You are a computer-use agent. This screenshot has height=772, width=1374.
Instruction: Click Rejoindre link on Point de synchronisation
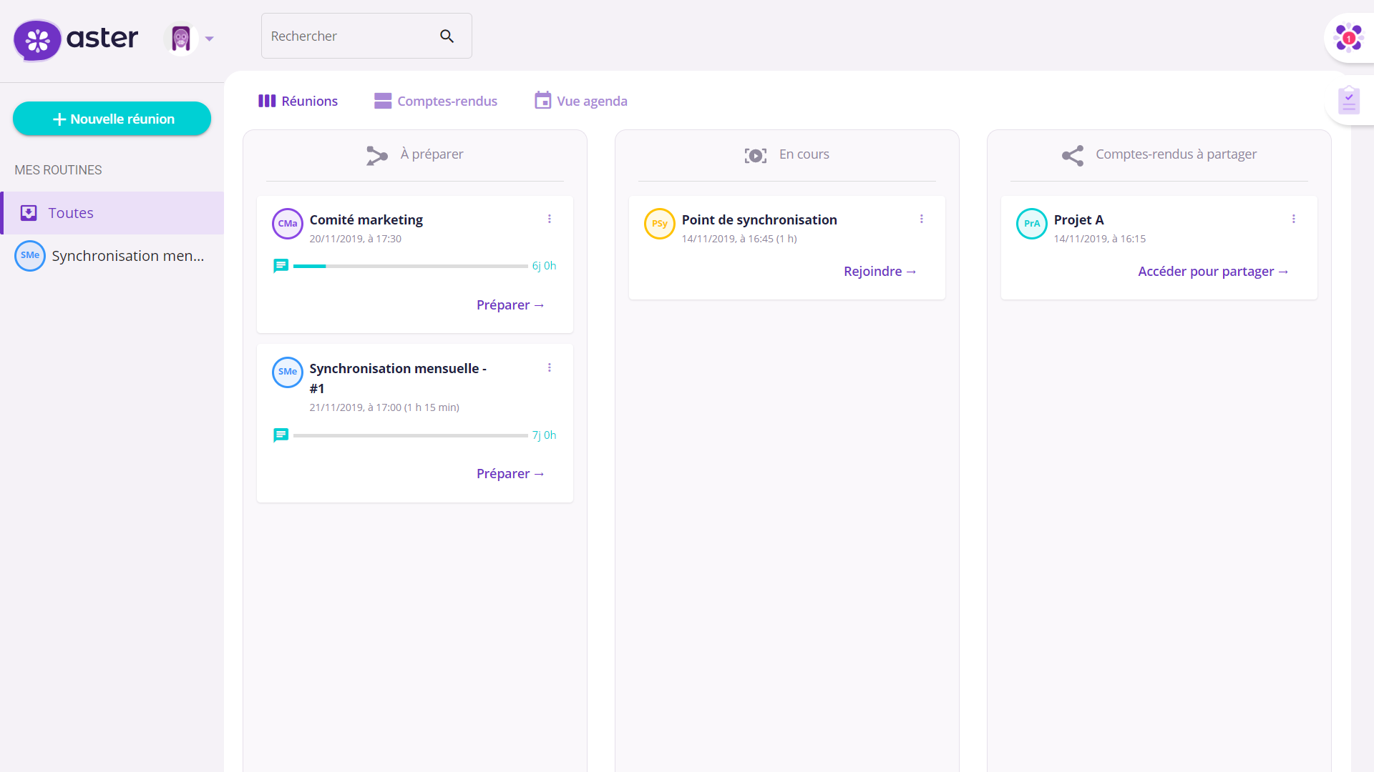point(880,272)
